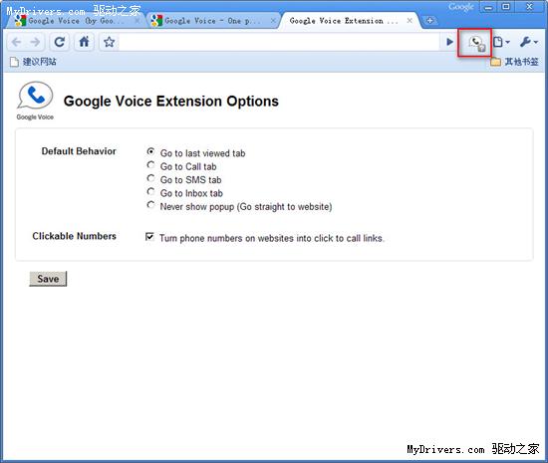
Task: Select the Google Voice Extension tab
Action: pos(345,21)
